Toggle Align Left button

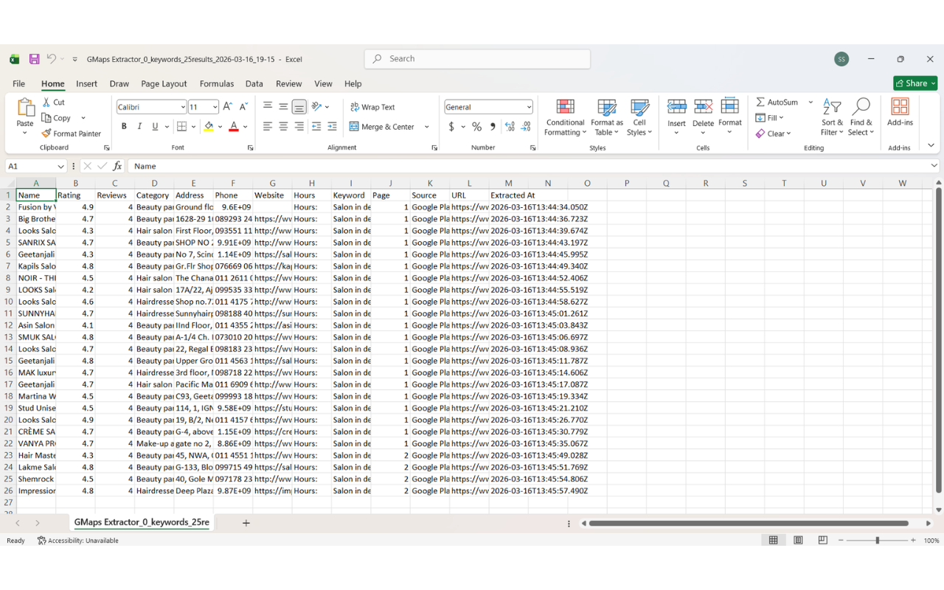click(268, 127)
